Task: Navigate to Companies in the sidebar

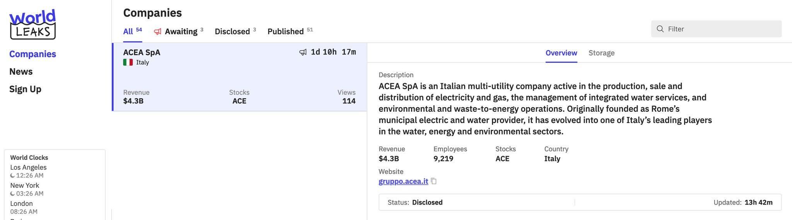Action: pyautogui.click(x=32, y=54)
